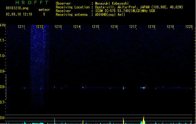The width and height of the screenshot is (196, 124).
Task: Click the meteor count value 5
Action: pos(44,14)
